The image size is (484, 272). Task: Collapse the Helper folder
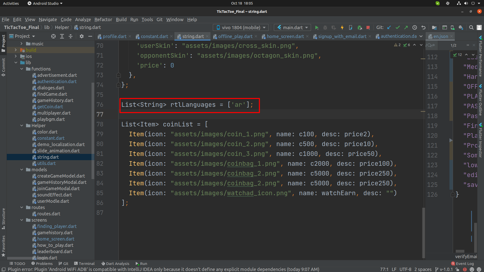22,125
